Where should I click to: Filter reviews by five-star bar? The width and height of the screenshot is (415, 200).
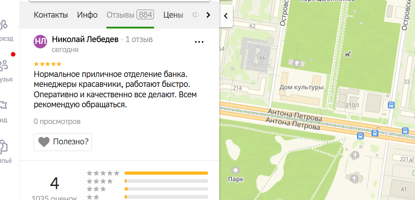[166, 173]
